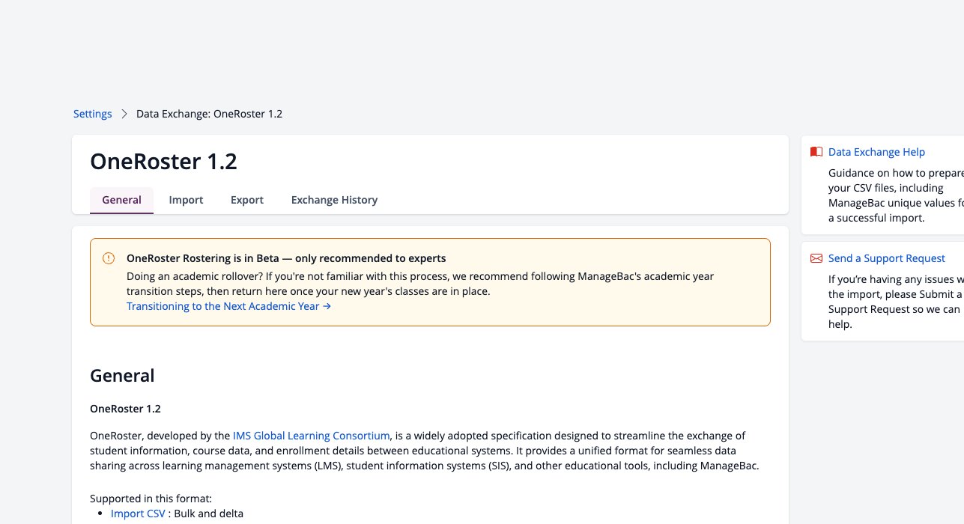Follow the IMS Global Learning Consortium link
Screen dimensions: 964x524
click(311, 436)
